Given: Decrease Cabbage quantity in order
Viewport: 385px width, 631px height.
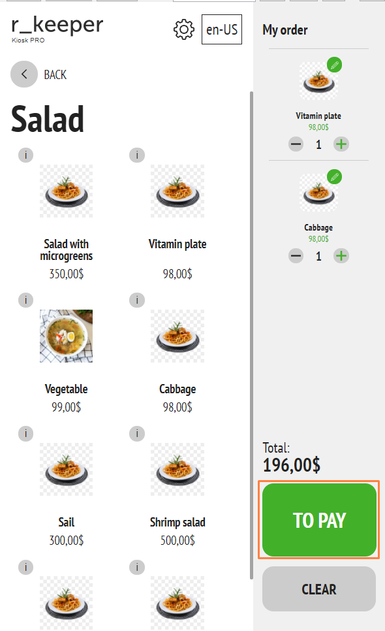Looking at the screenshot, I should tap(296, 255).
